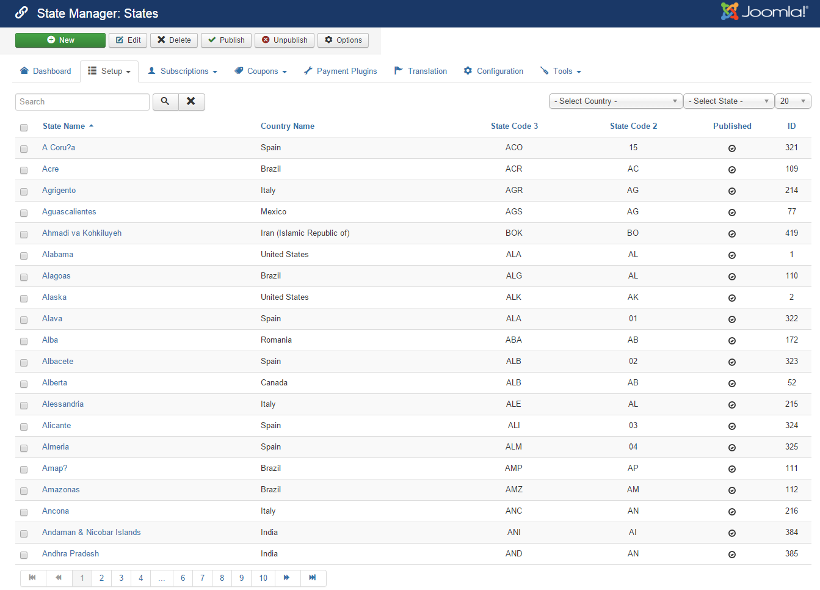The height and width of the screenshot is (590, 820).
Task: Expand the Coupons menu
Action: tap(261, 71)
